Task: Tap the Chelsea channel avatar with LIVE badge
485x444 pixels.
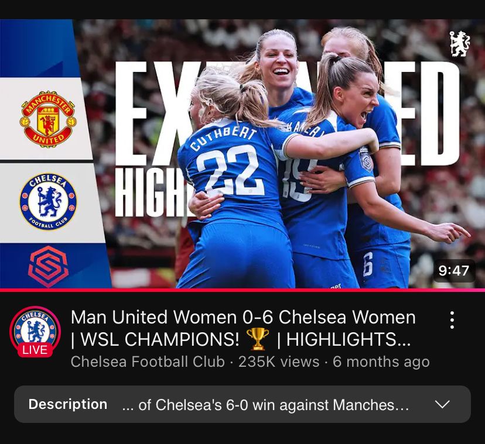Action: pyautogui.click(x=35, y=332)
